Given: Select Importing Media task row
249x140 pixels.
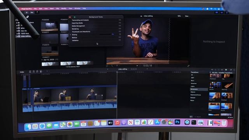Looking at the screenshot, I should click(96, 23).
